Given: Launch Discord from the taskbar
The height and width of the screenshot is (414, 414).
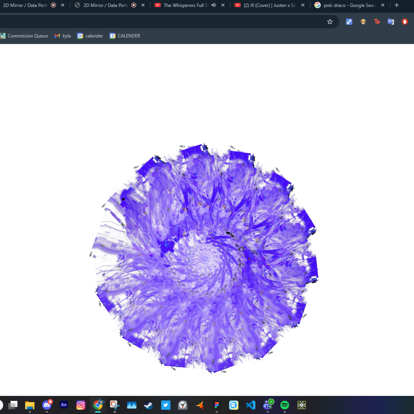Looking at the screenshot, I should point(47,405).
